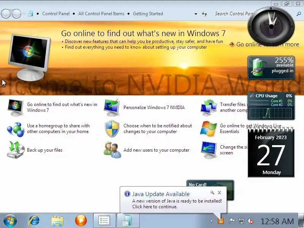Restore down the Getting Started window
This screenshot has height=228, width=304.
pyautogui.click(x=287, y=4)
